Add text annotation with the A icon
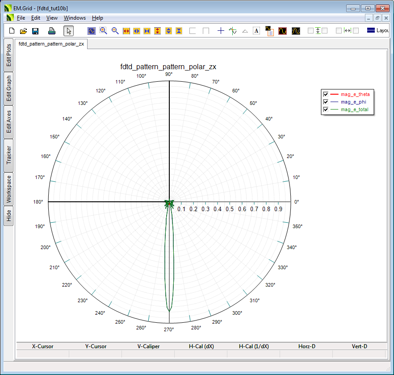This screenshot has height=375, width=394. coord(256,31)
